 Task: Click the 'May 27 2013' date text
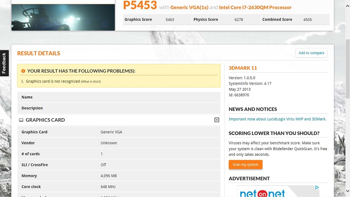coord(239,89)
